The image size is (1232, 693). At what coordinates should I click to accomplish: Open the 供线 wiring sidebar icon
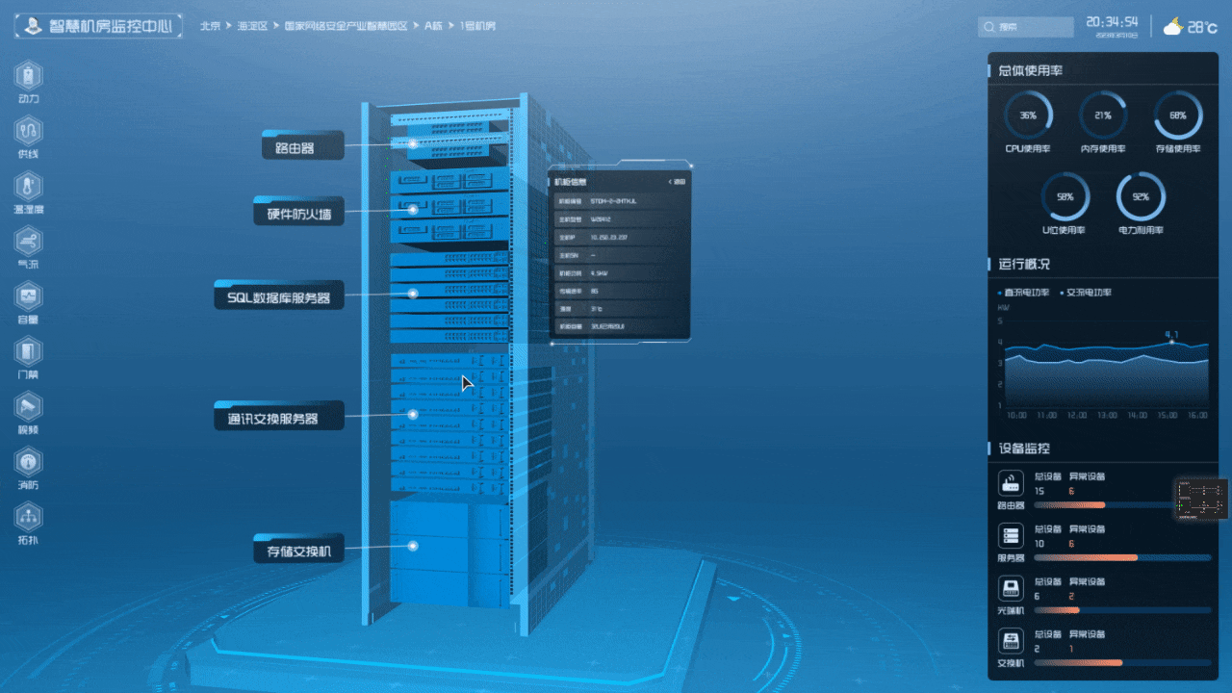29,130
